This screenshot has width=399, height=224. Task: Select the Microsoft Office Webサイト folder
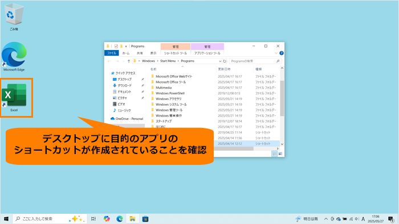pyautogui.click(x=174, y=76)
